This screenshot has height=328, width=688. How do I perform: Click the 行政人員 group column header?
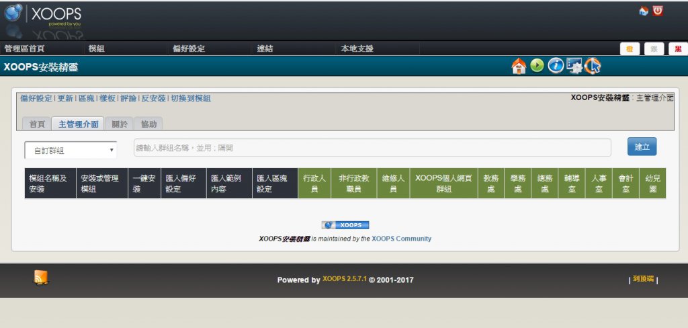tap(314, 183)
